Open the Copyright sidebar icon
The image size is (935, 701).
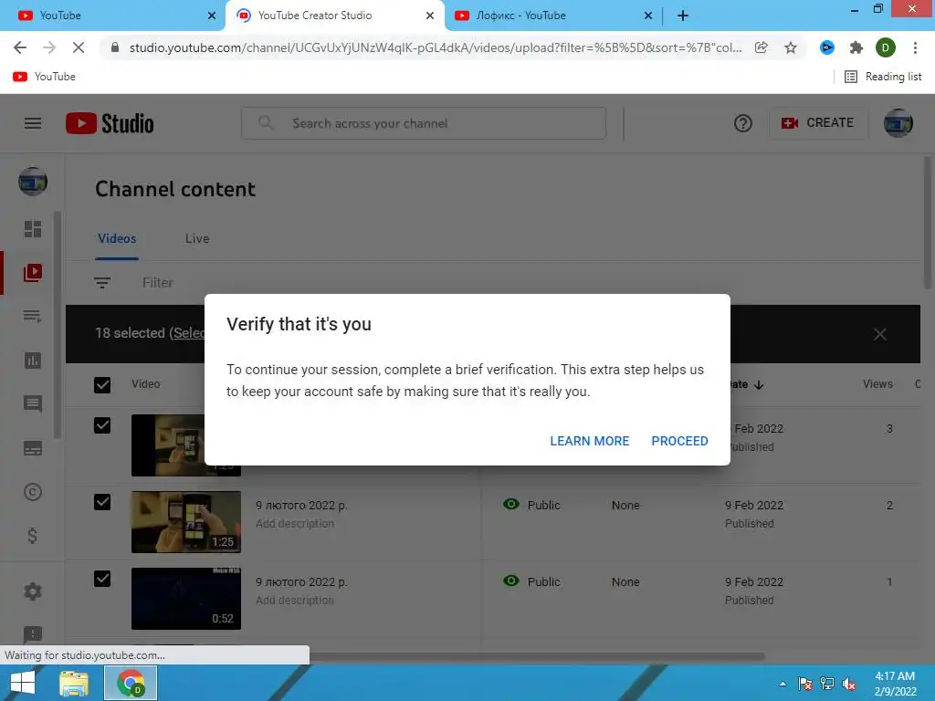tap(33, 492)
